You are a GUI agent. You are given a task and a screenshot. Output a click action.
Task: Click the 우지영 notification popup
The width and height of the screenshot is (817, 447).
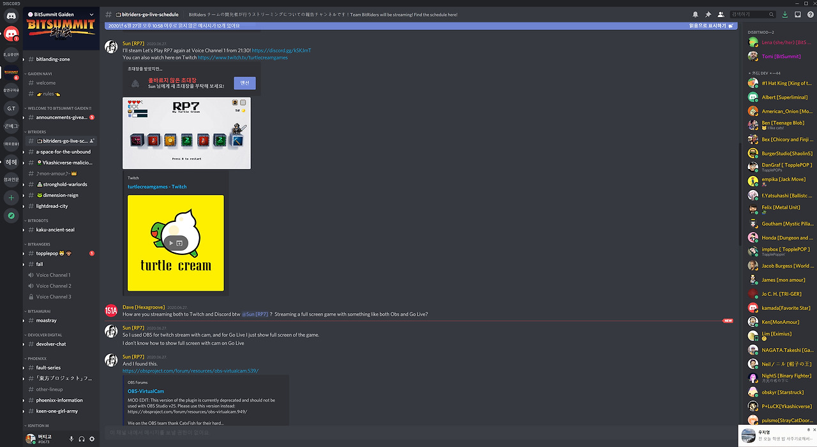click(777, 436)
